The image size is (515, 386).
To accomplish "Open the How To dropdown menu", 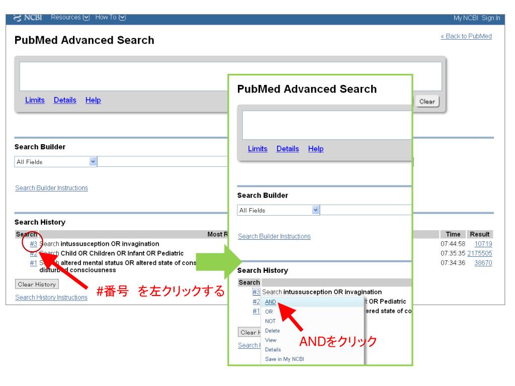I will 110,18.
